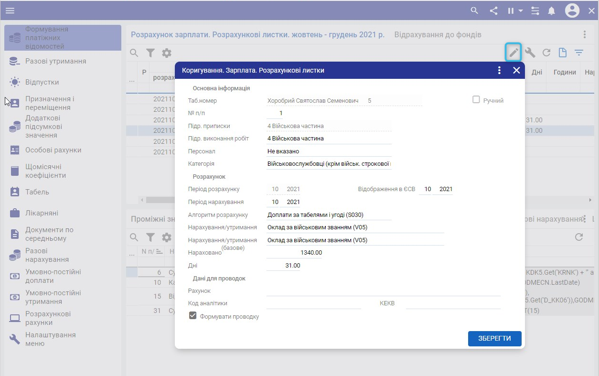The image size is (599, 376).
Task: Uncheck Формувати проводку checkbox
Action: tap(193, 316)
